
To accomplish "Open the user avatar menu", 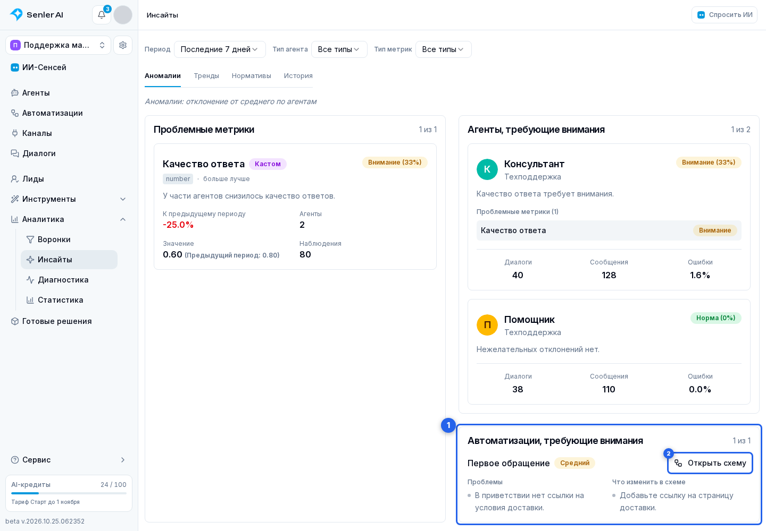I will (x=123, y=15).
